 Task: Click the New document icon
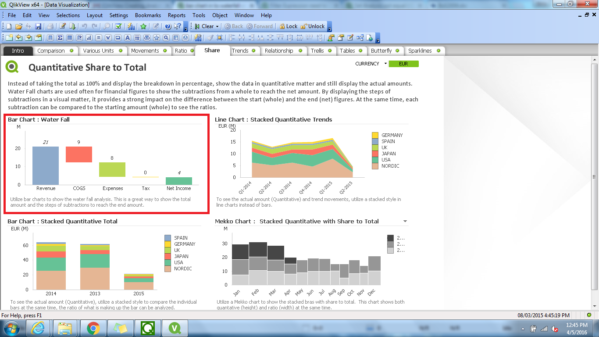coord(9,26)
